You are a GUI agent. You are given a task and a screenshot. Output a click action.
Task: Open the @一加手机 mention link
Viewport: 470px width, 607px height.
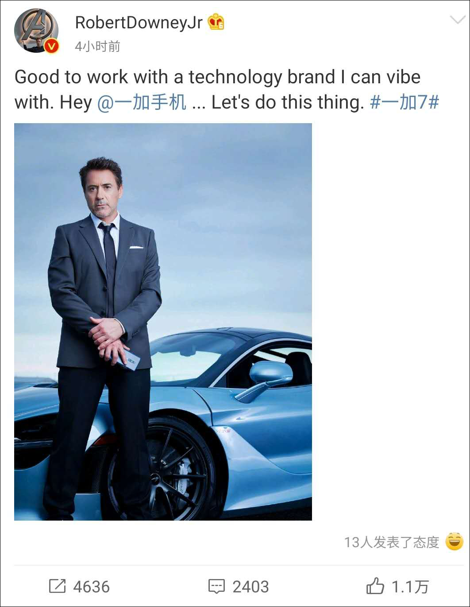pos(141,102)
